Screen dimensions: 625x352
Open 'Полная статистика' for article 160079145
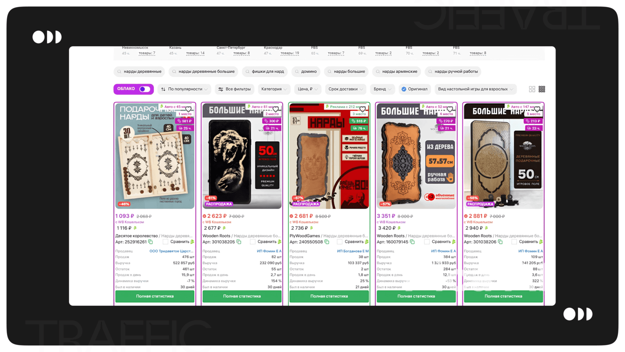pos(417,296)
